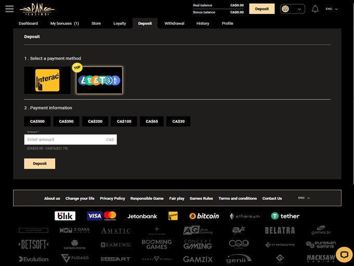Choose the CA$500 preset amount
This screenshot has width=354, height=266.
37,121
